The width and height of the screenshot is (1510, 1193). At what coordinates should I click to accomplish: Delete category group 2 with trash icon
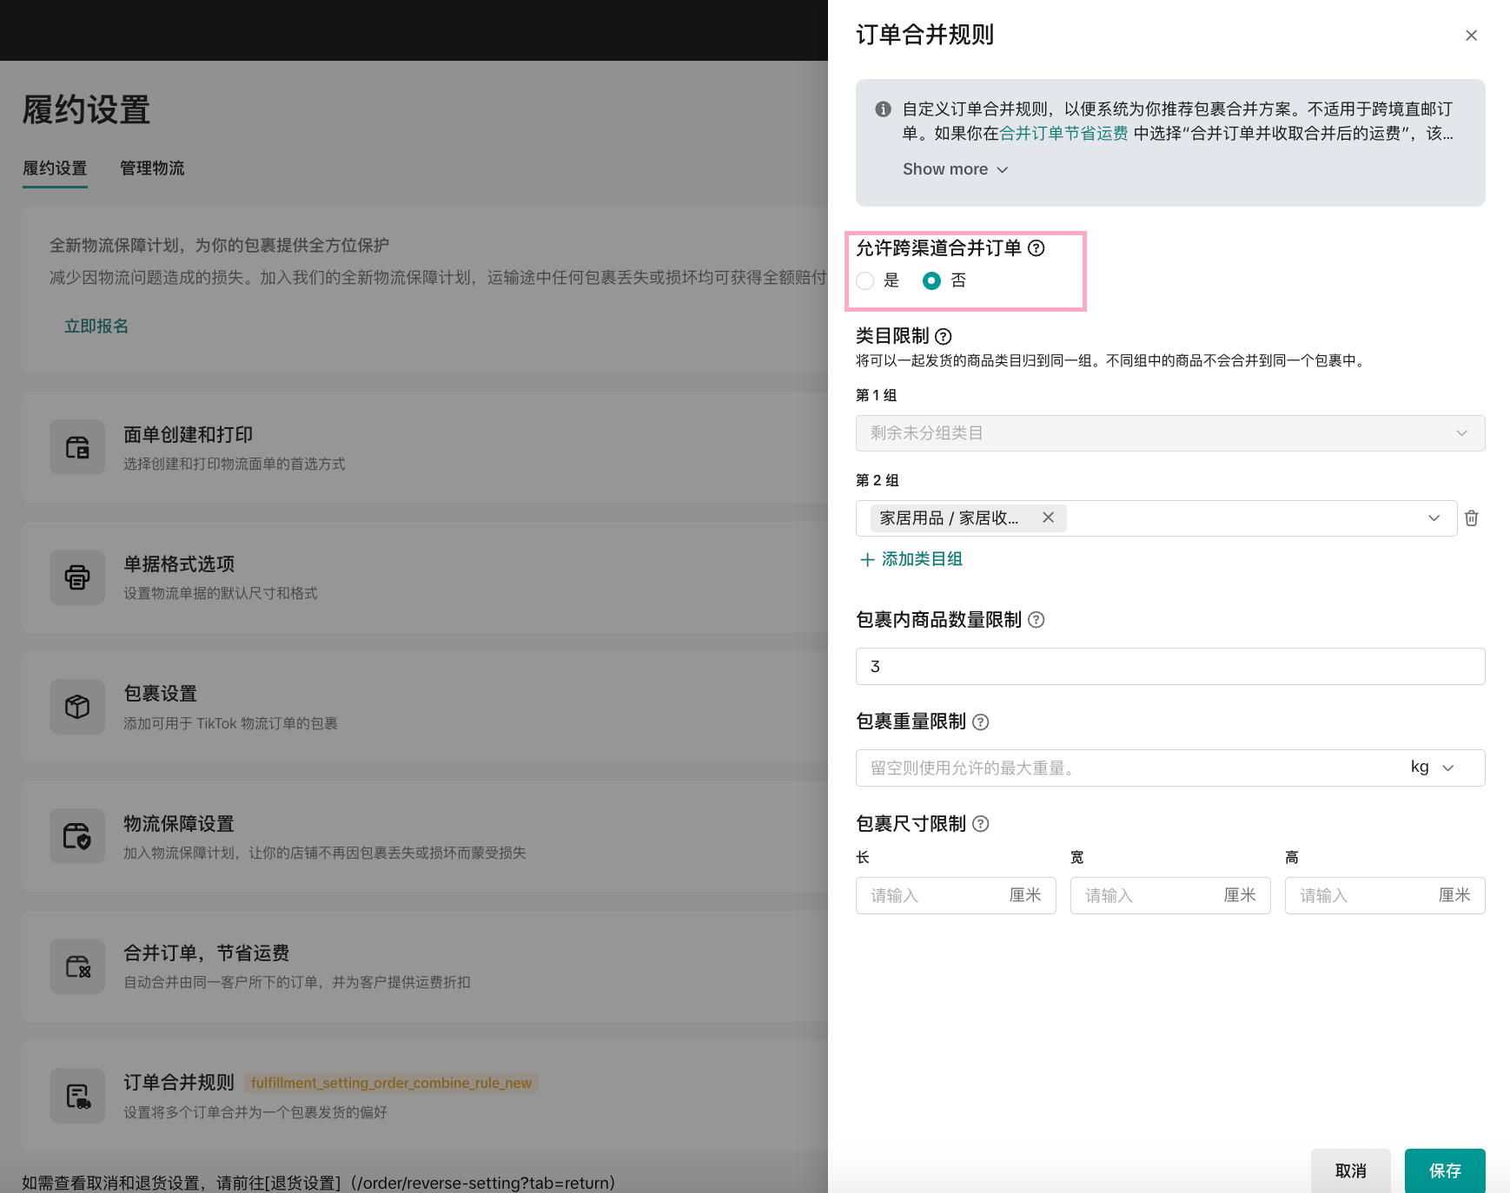point(1471,518)
